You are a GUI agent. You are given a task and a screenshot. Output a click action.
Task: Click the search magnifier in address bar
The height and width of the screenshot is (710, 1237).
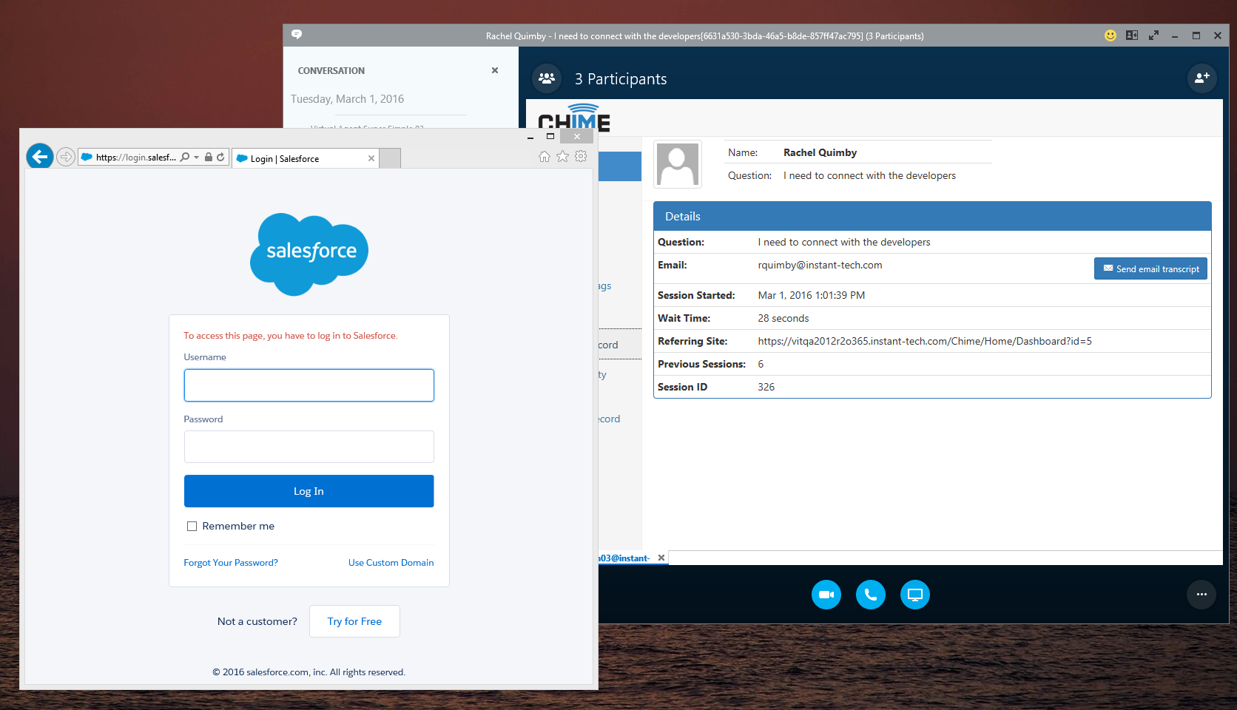click(185, 157)
